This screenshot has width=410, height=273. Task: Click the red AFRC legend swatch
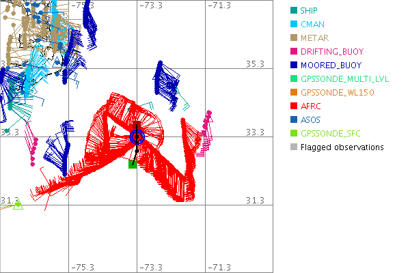293,106
